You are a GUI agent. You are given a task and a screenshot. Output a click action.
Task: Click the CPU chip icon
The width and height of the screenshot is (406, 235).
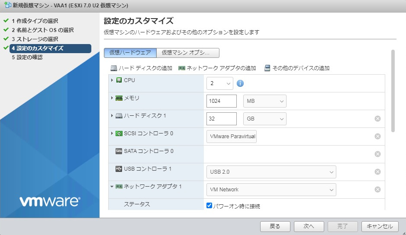tap(119, 80)
